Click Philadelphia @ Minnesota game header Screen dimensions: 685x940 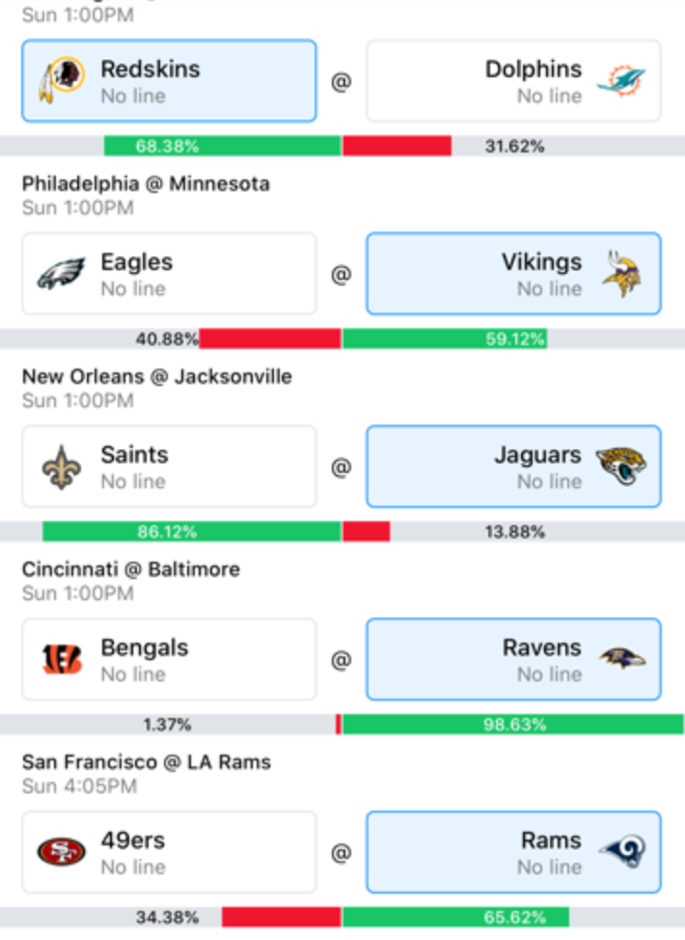[146, 183]
